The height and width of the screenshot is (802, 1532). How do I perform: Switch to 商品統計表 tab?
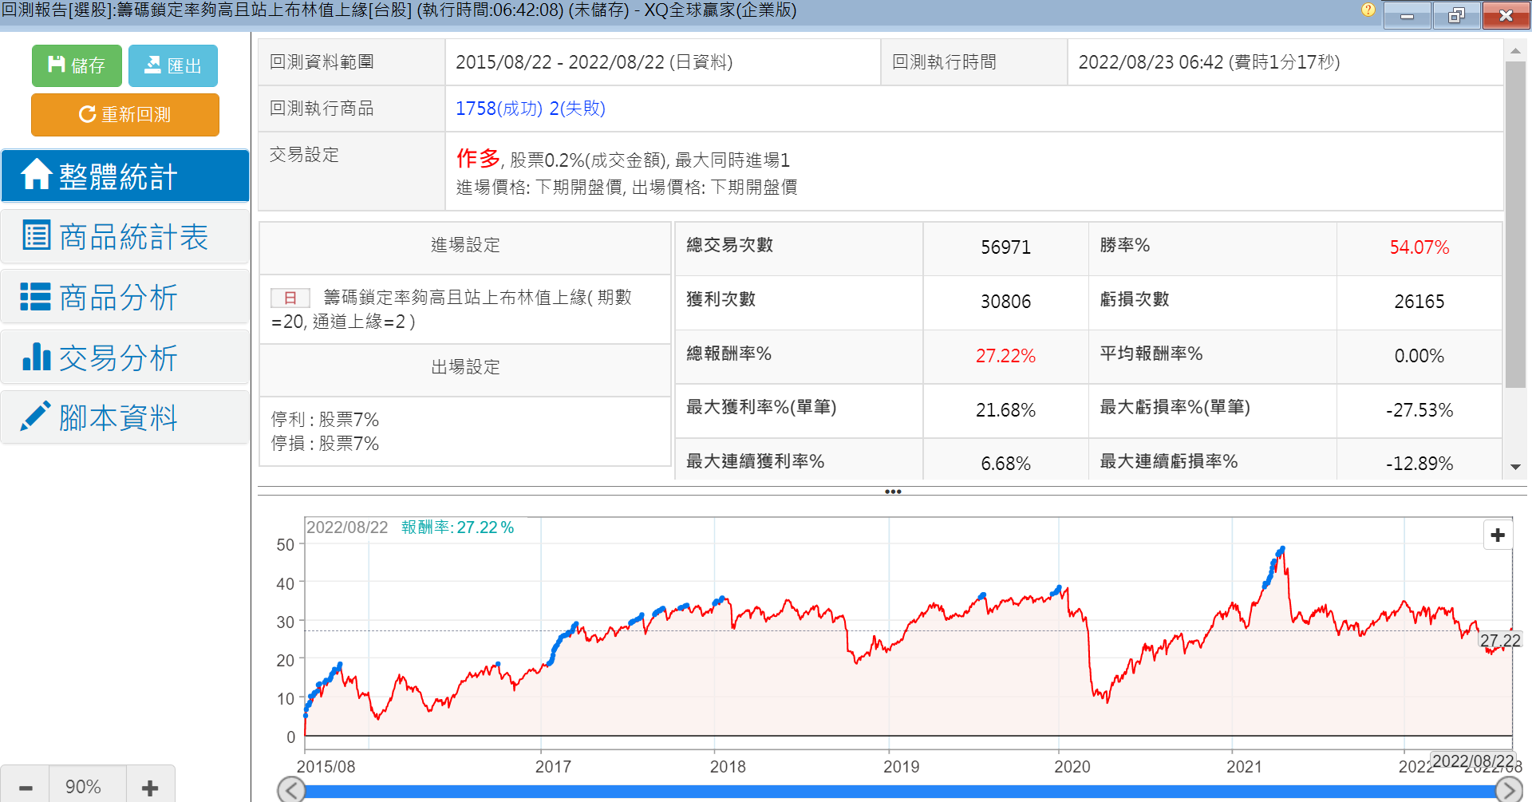(x=125, y=237)
